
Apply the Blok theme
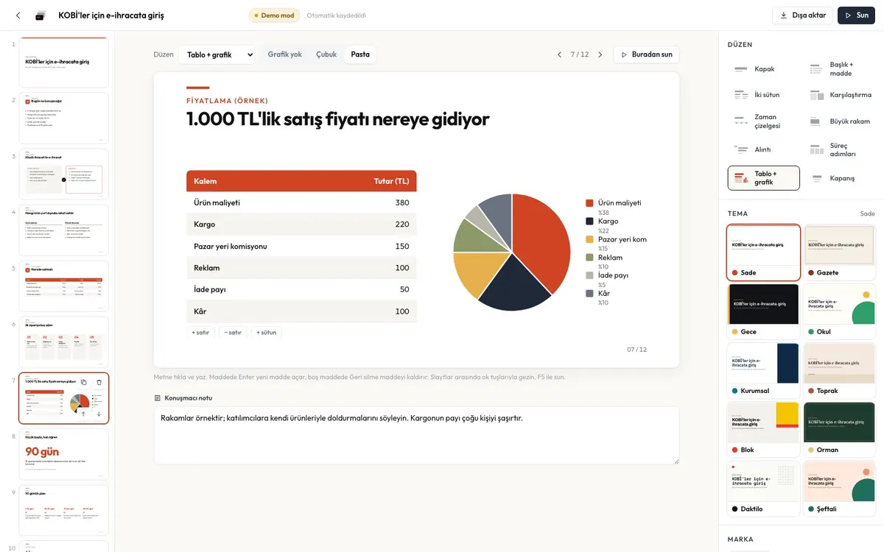point(763,429)
